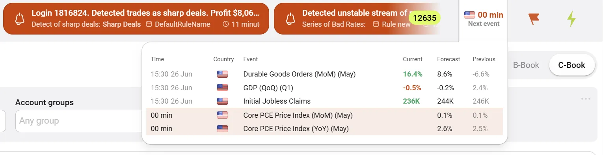Open the Login 1816824 sharp deals alert
Image resolution: width=603 pixels, height=155 pixels.
pyautogui.click(x=136, y=18)
